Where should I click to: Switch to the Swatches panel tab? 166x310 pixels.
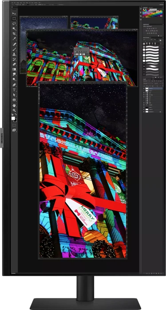click(146, 8)
